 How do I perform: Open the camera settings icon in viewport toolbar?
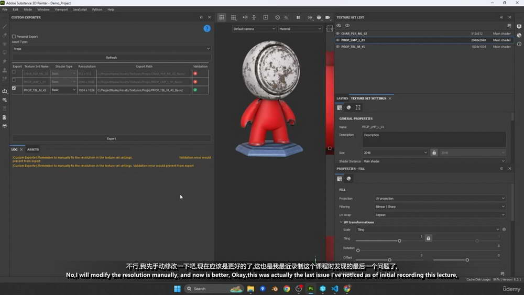pyautogui.click(x=328, y=17)
